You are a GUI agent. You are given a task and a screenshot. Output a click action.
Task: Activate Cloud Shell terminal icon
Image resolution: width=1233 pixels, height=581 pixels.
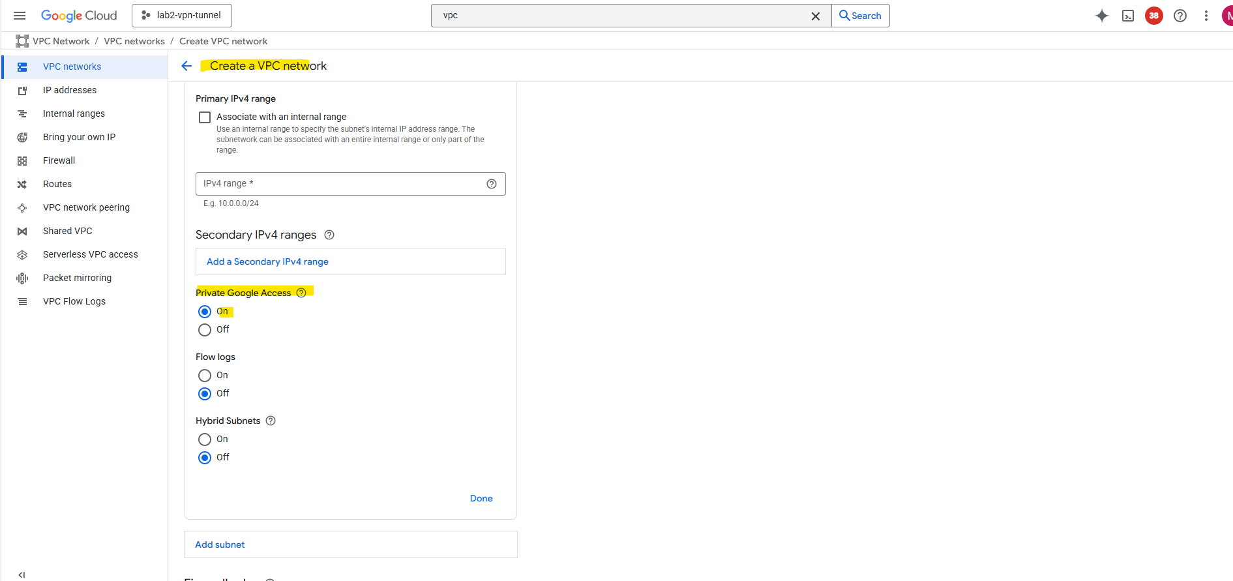click(1127, 16)
